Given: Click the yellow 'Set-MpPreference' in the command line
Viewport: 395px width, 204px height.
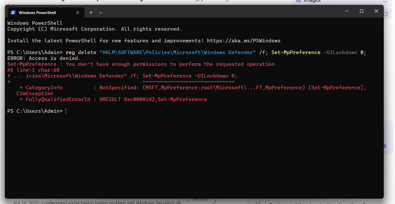Looking at the screenshot, I should pos(296,53).
